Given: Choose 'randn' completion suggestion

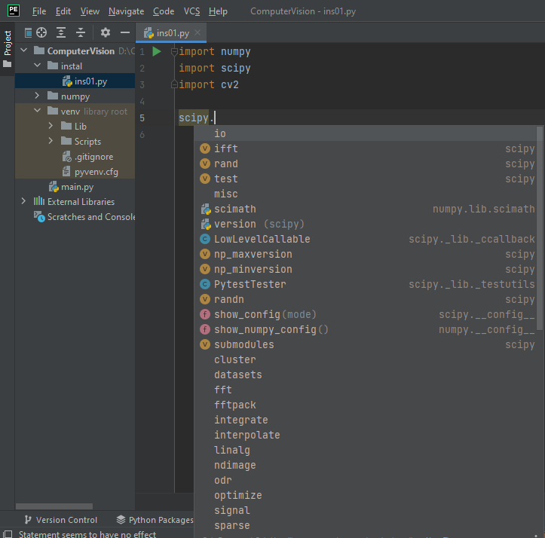Looking at the screenshot, I should (x=365, y=299).
